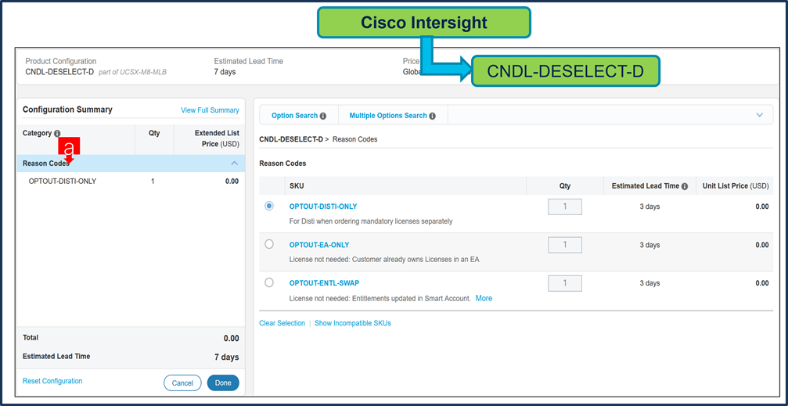The image size is (788, 406).
Task: Open View Full Summary link
Action: click(210, 110)
